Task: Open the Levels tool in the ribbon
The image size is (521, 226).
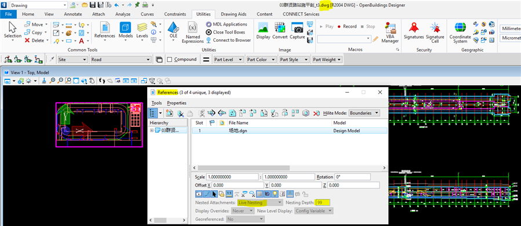Action: pyautogui.click(x=142, y=31)
